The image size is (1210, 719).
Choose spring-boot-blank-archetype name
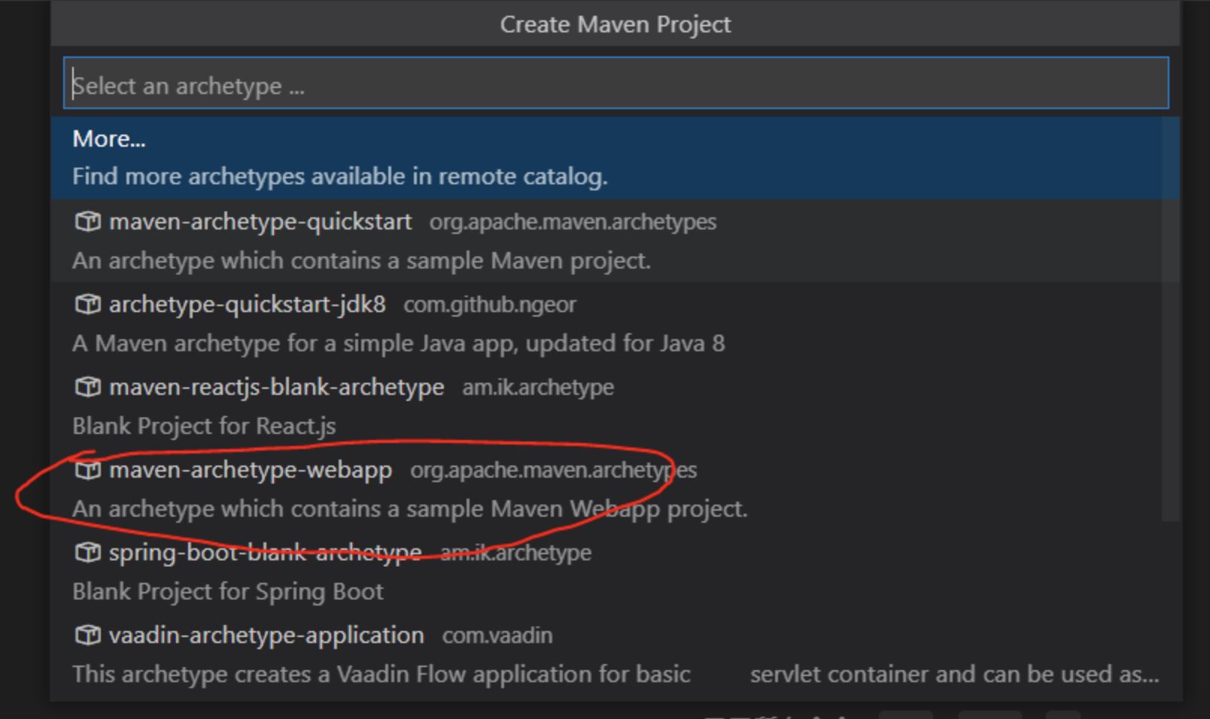tap(265, 553)
